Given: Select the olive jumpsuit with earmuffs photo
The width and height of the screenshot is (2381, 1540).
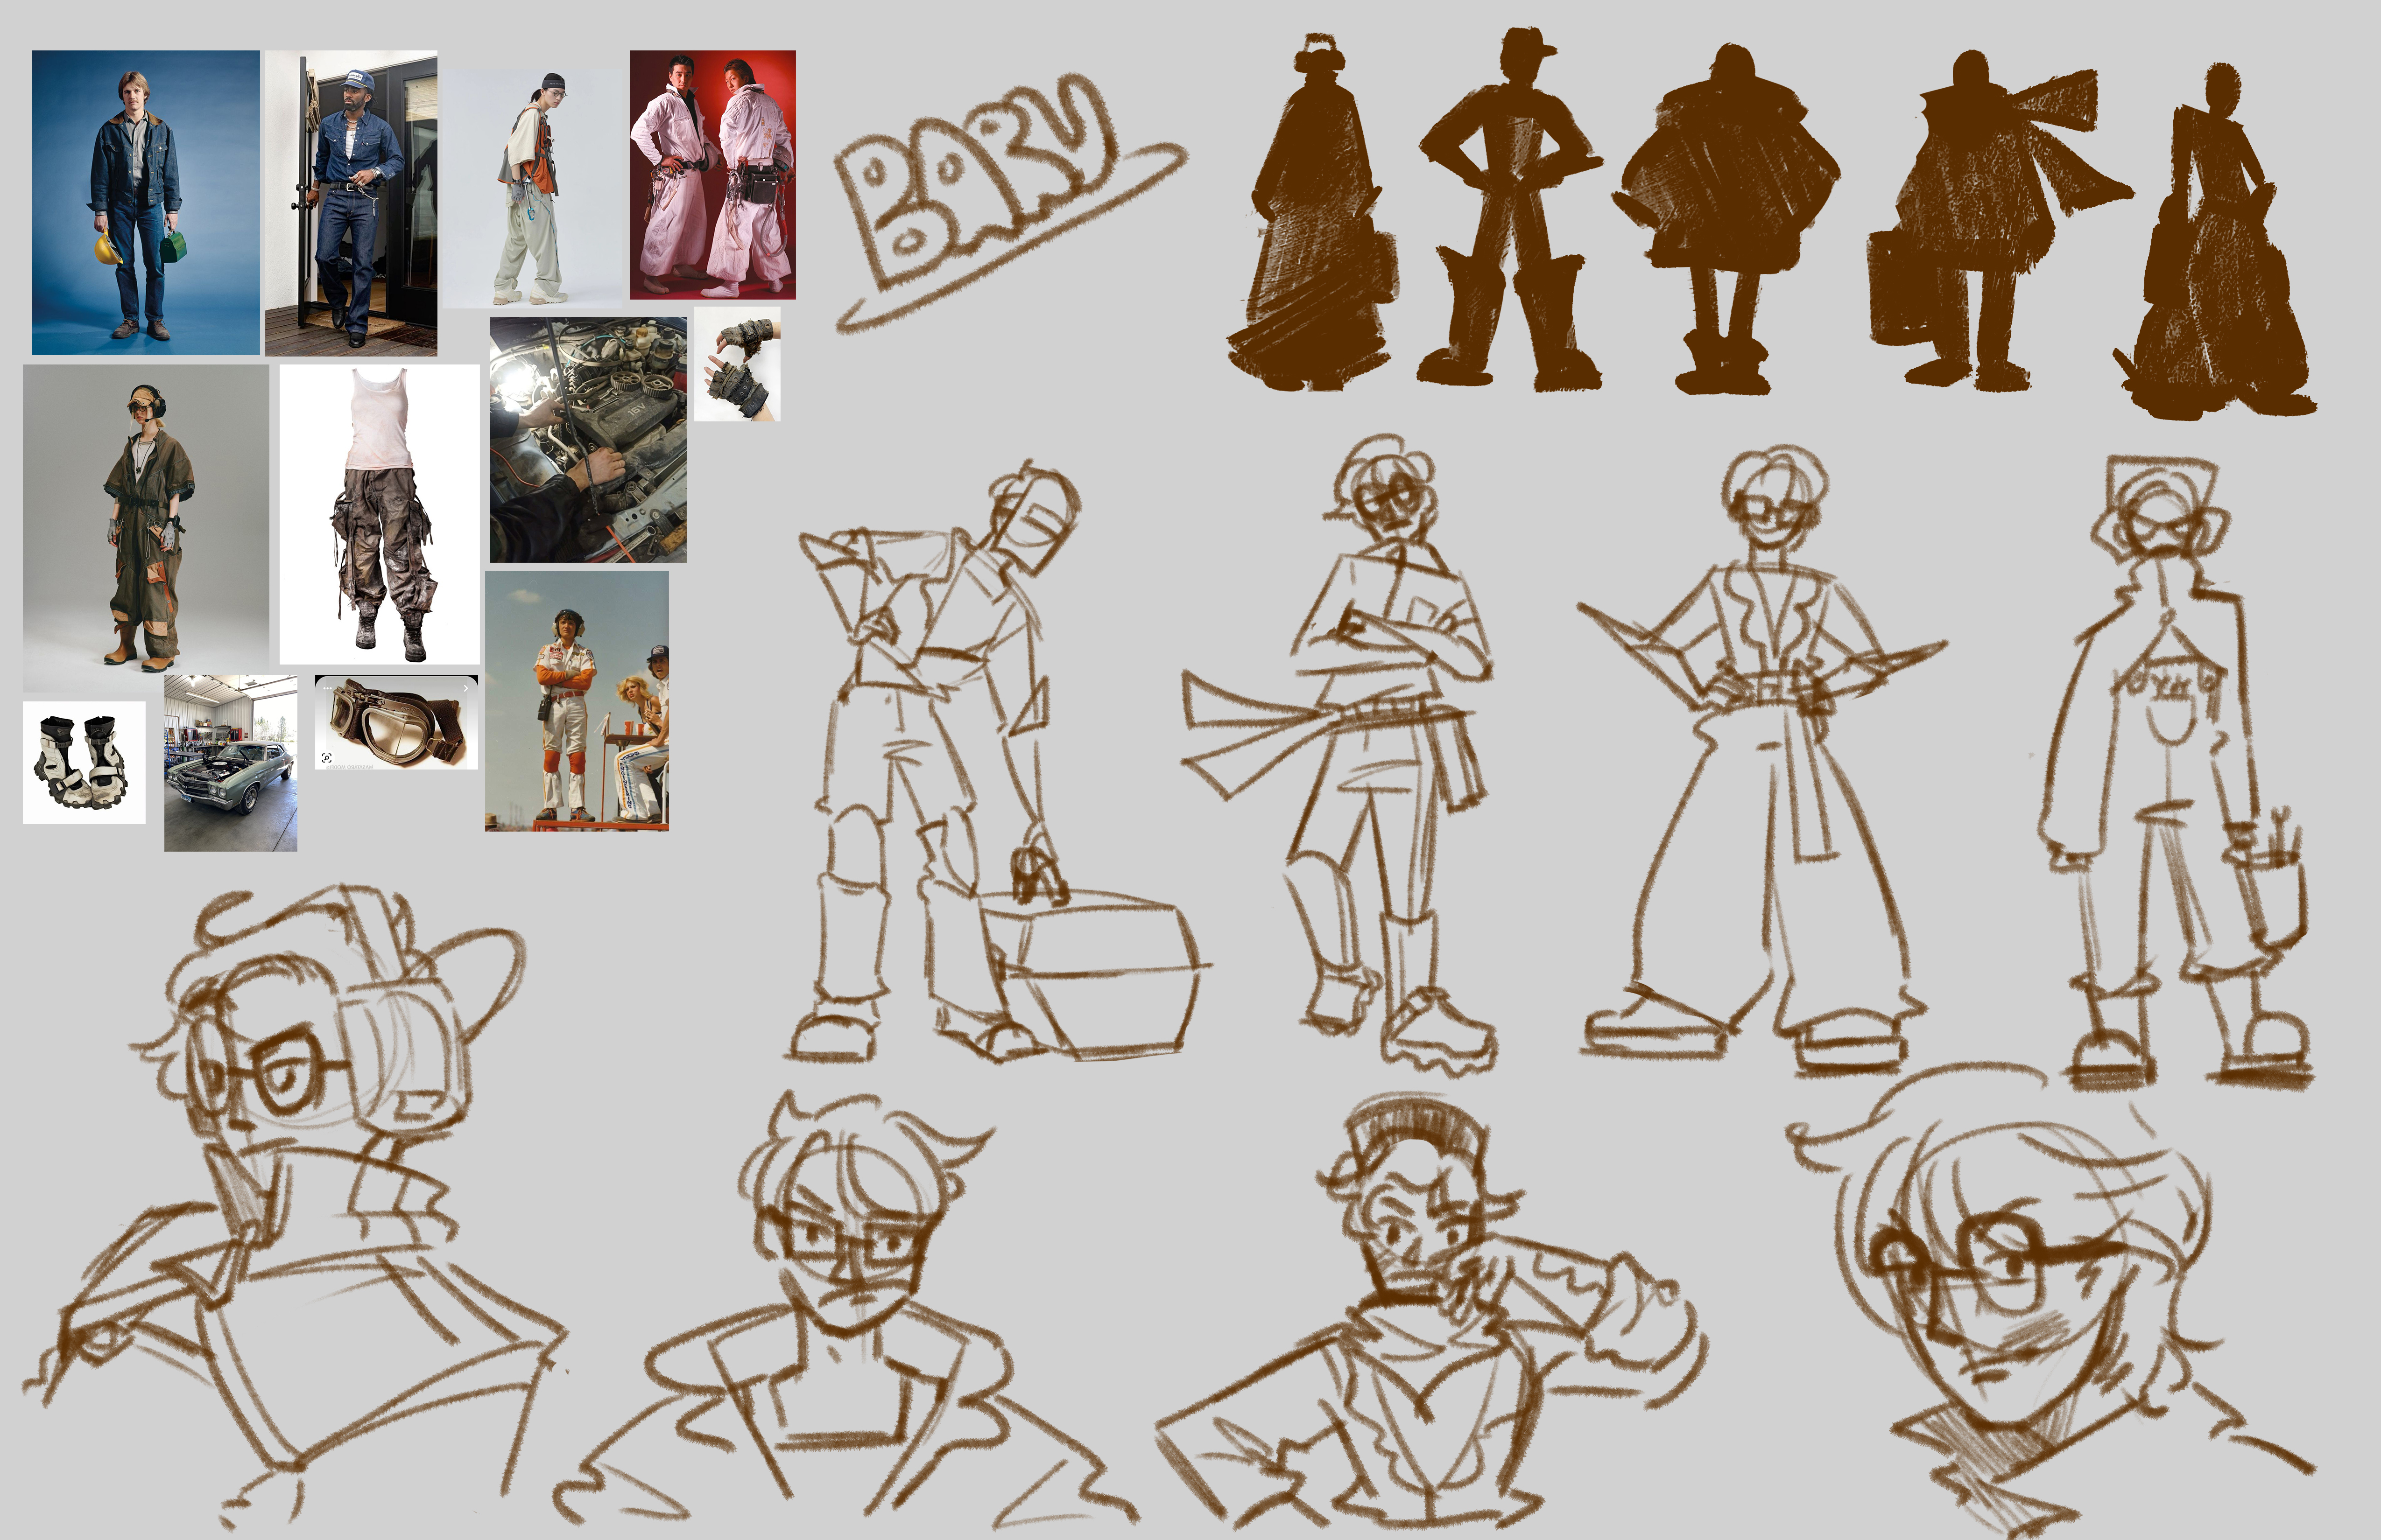Looking at the screenshot, I should tap(146, 528).
